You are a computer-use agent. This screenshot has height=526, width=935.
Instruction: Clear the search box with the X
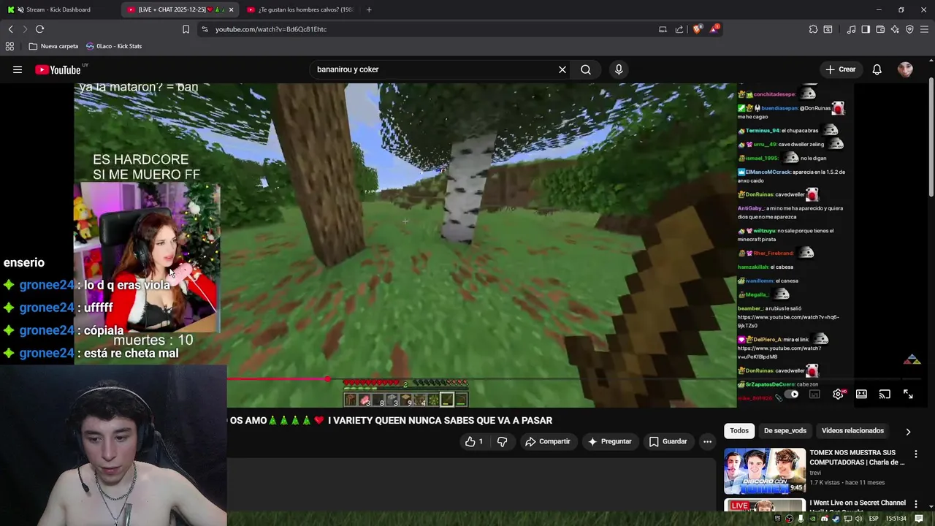(562, 69)
